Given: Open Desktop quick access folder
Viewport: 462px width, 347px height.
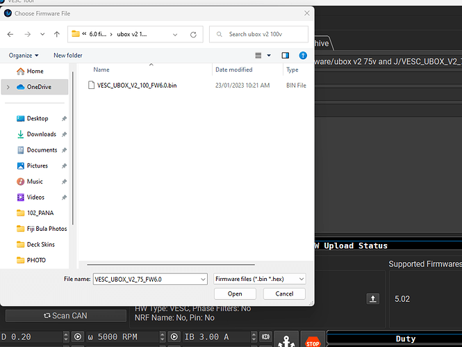Looking at the screenshot, I should 38,118.
